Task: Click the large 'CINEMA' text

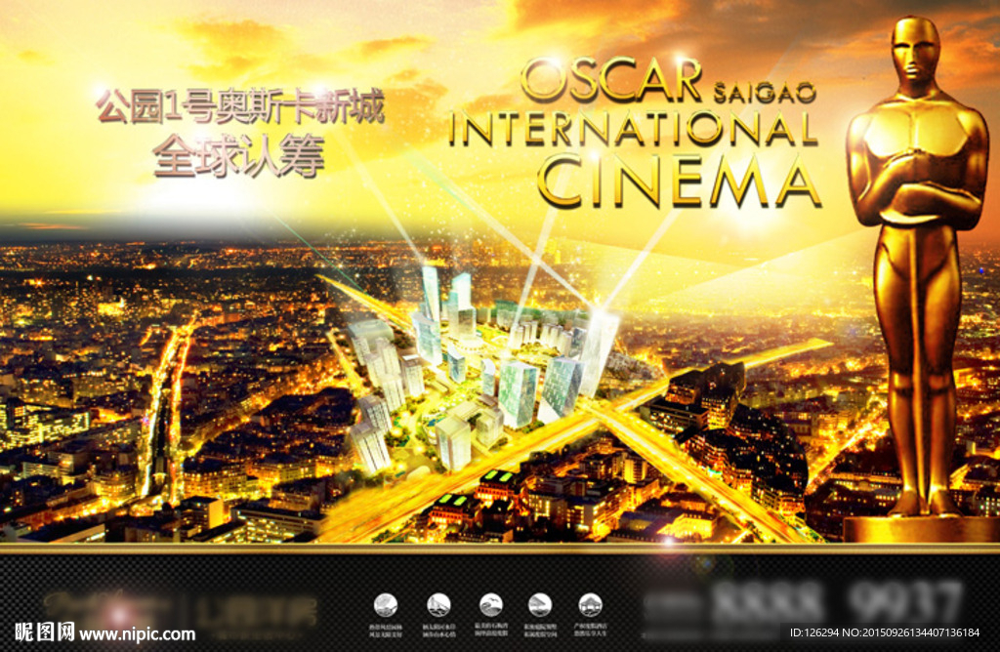Action: (679, 182)
